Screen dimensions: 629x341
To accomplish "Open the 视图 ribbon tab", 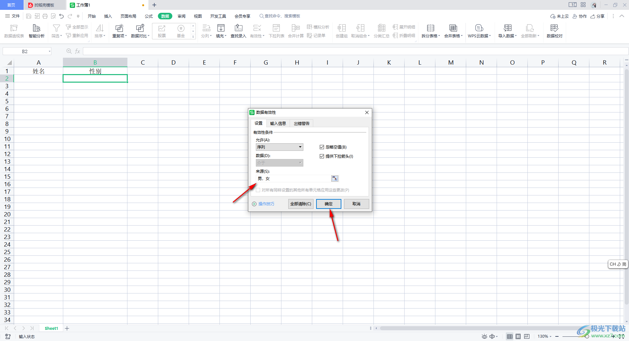I will pos(198,16).
